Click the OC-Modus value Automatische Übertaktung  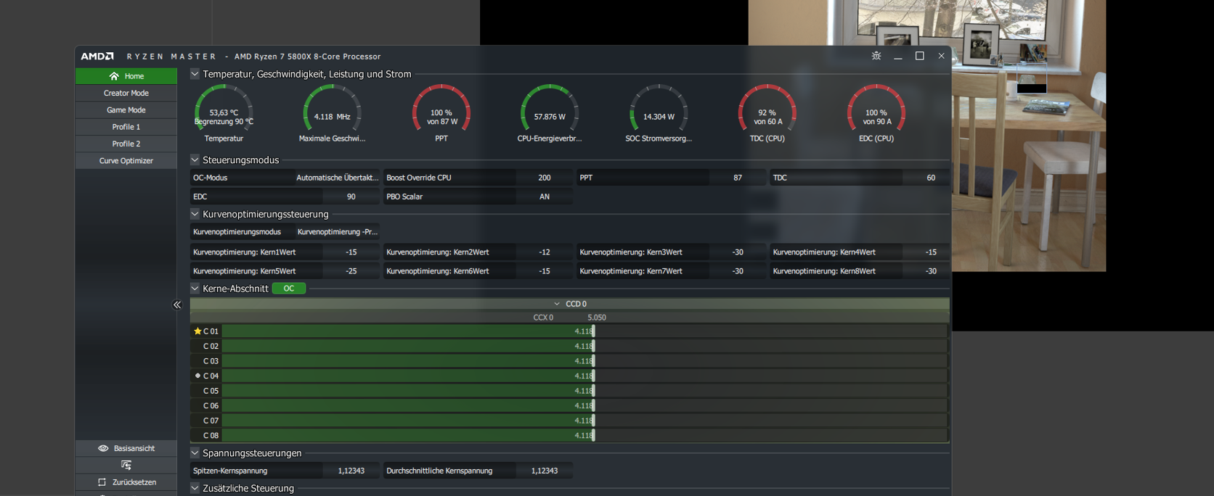pos(337,178)
